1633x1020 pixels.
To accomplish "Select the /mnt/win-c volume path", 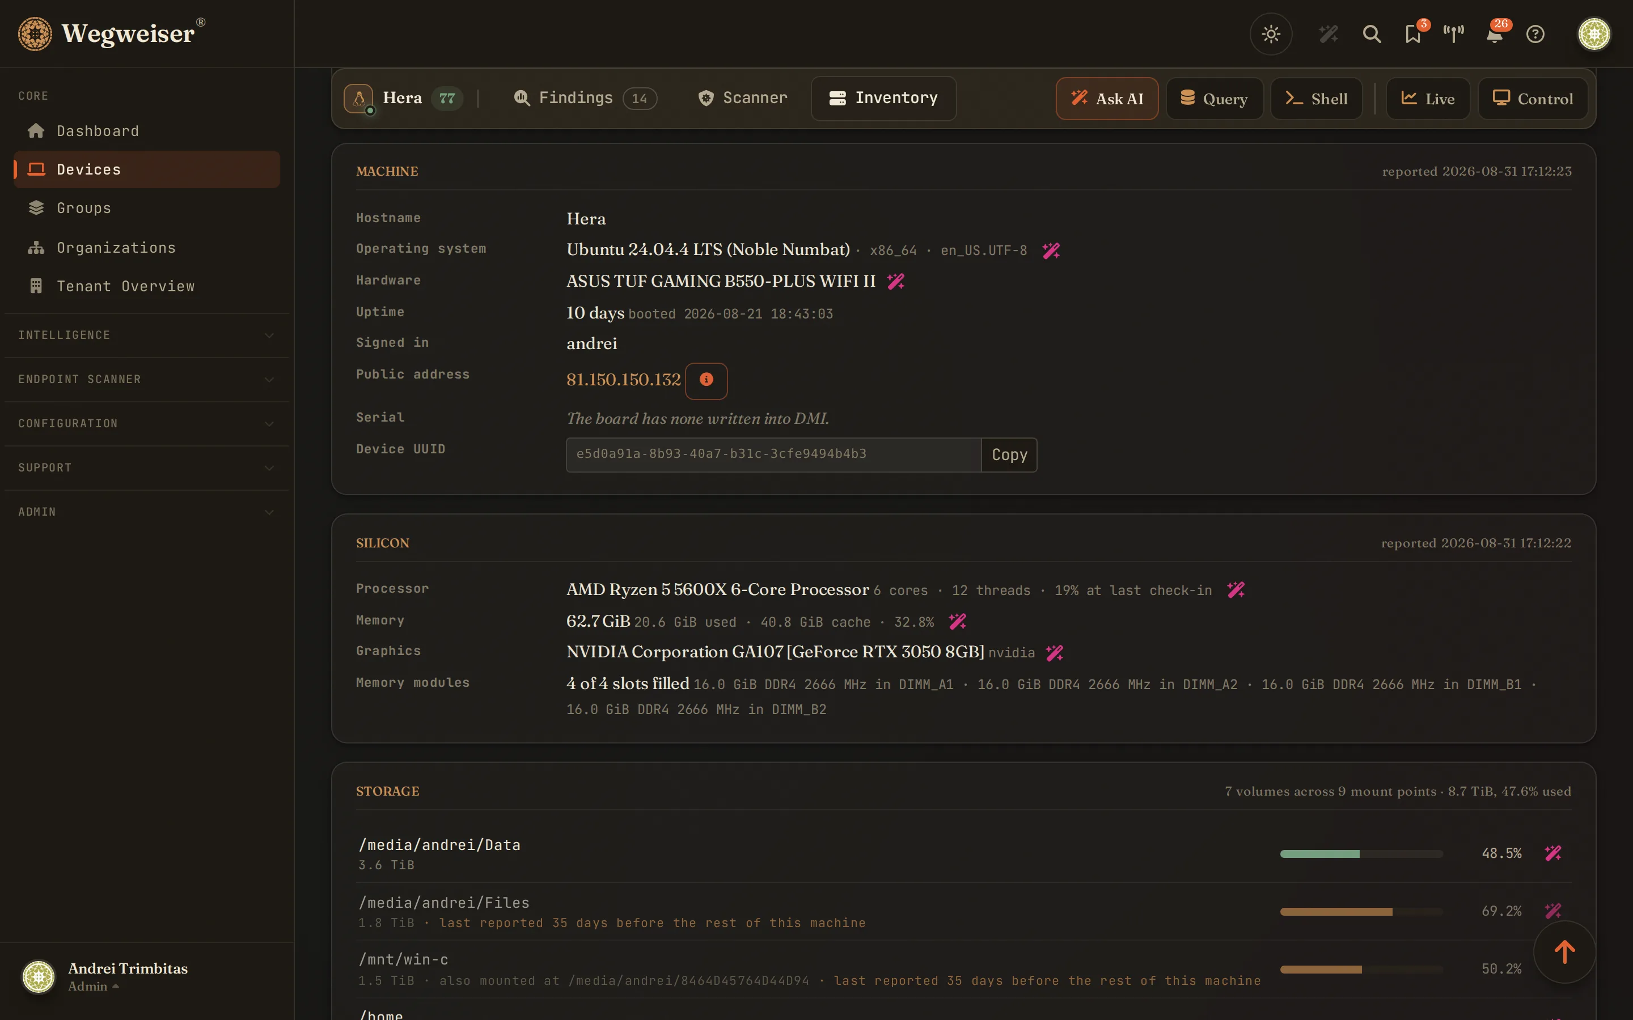I will [x=404, y=960].
